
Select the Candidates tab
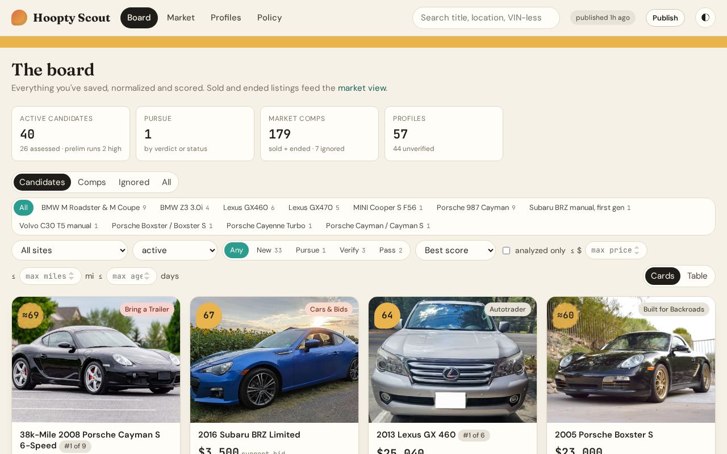coord(42,182)
